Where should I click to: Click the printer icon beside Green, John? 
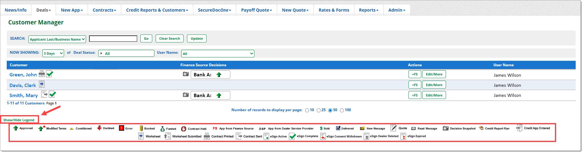pos(42,74)
